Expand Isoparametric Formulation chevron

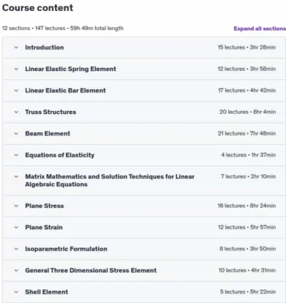pyautogui.click(x=16, y=249)
